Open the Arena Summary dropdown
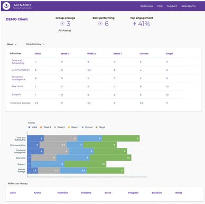Image resolution: width=205 pixels, height=204 pixels. [x=35, y=44]
